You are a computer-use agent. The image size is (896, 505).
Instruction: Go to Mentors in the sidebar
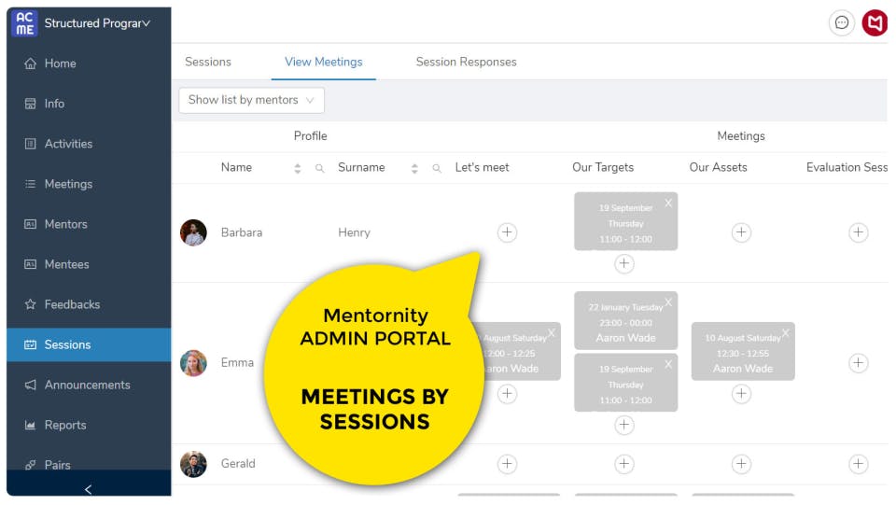click(65, 224)
